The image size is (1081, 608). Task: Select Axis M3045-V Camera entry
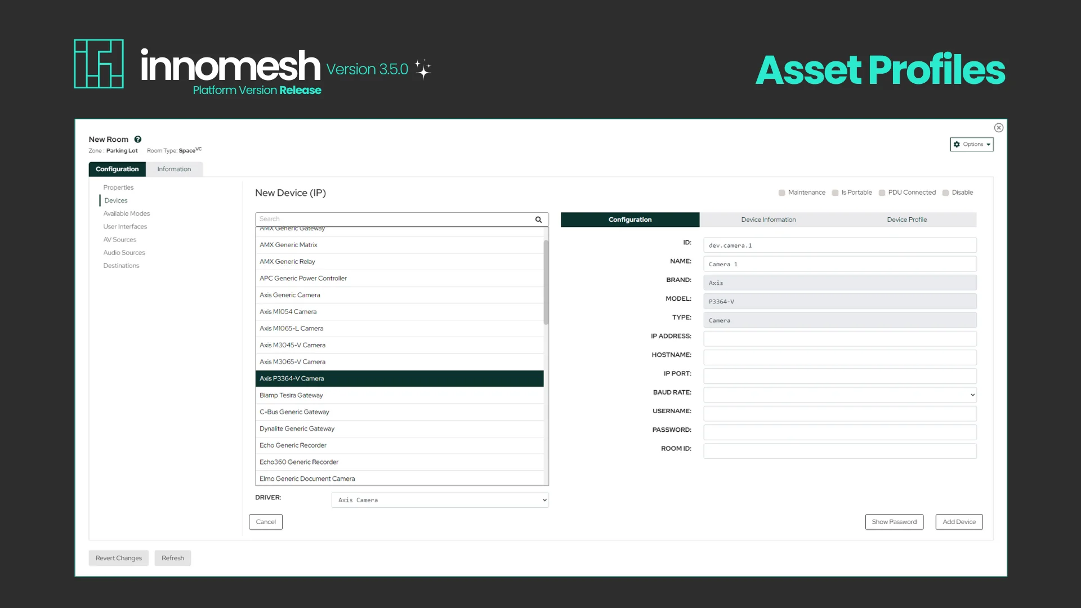399,345
